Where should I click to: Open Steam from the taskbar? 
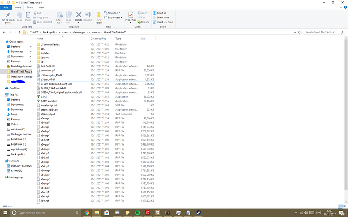[x=198, y=213]
